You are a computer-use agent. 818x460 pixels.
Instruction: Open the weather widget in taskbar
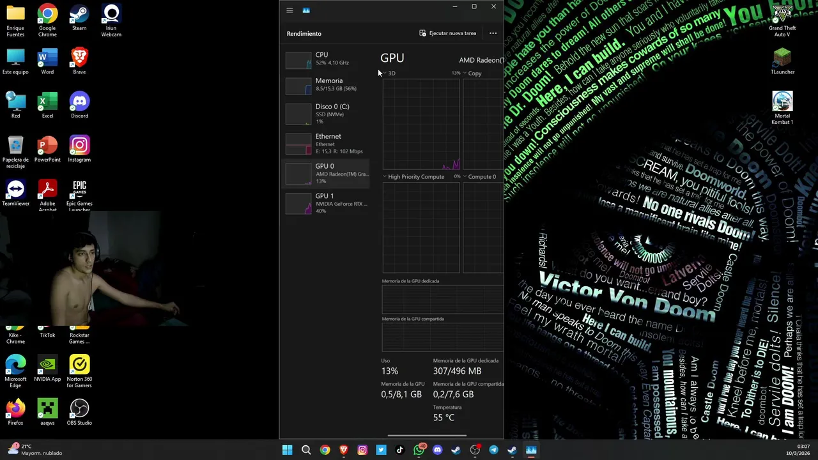(x=35, y=449)
